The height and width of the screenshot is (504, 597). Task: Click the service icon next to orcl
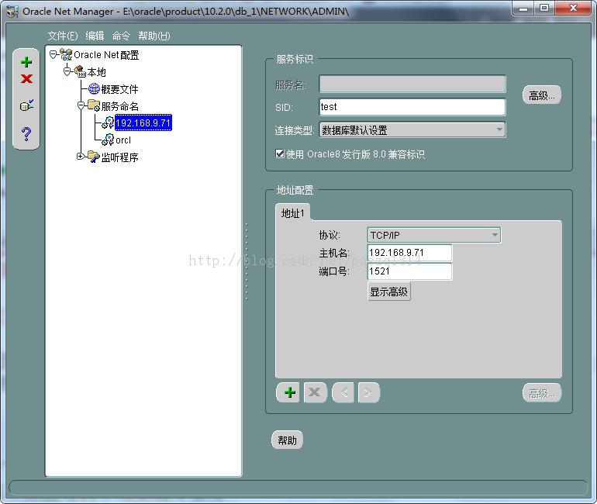(108, 140)
